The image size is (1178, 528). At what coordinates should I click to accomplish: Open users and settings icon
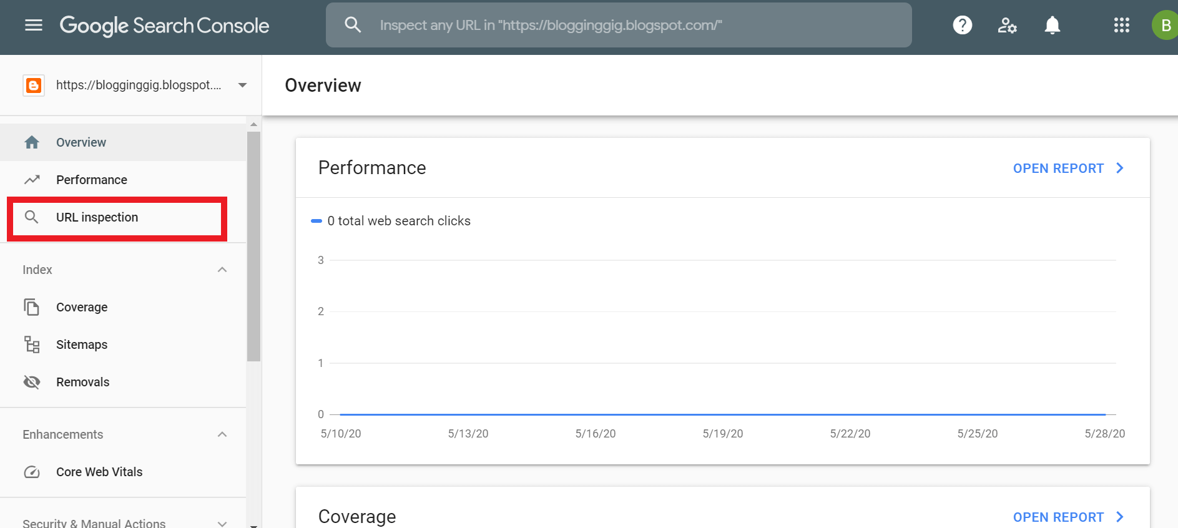click(x=1007, y=25)
